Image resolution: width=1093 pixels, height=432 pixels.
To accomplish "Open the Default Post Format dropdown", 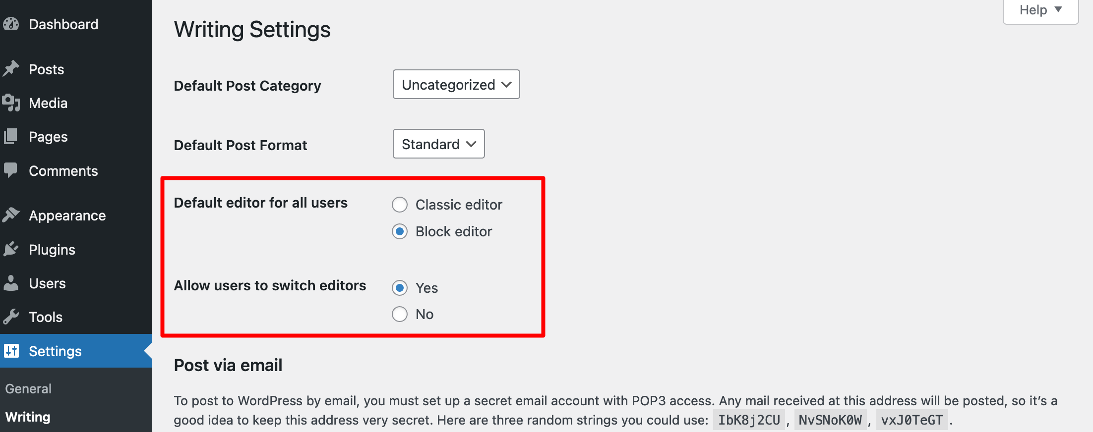I will point(438,144).
